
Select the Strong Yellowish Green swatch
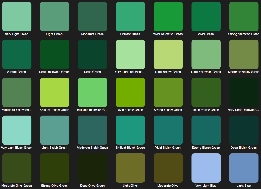[x=244, y=16]
